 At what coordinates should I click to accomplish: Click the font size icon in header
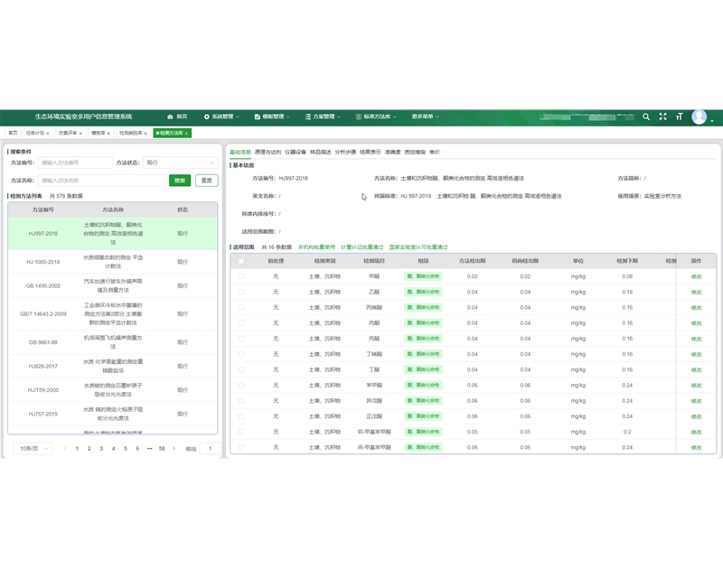pyautogui.click(x=679, y=117)
